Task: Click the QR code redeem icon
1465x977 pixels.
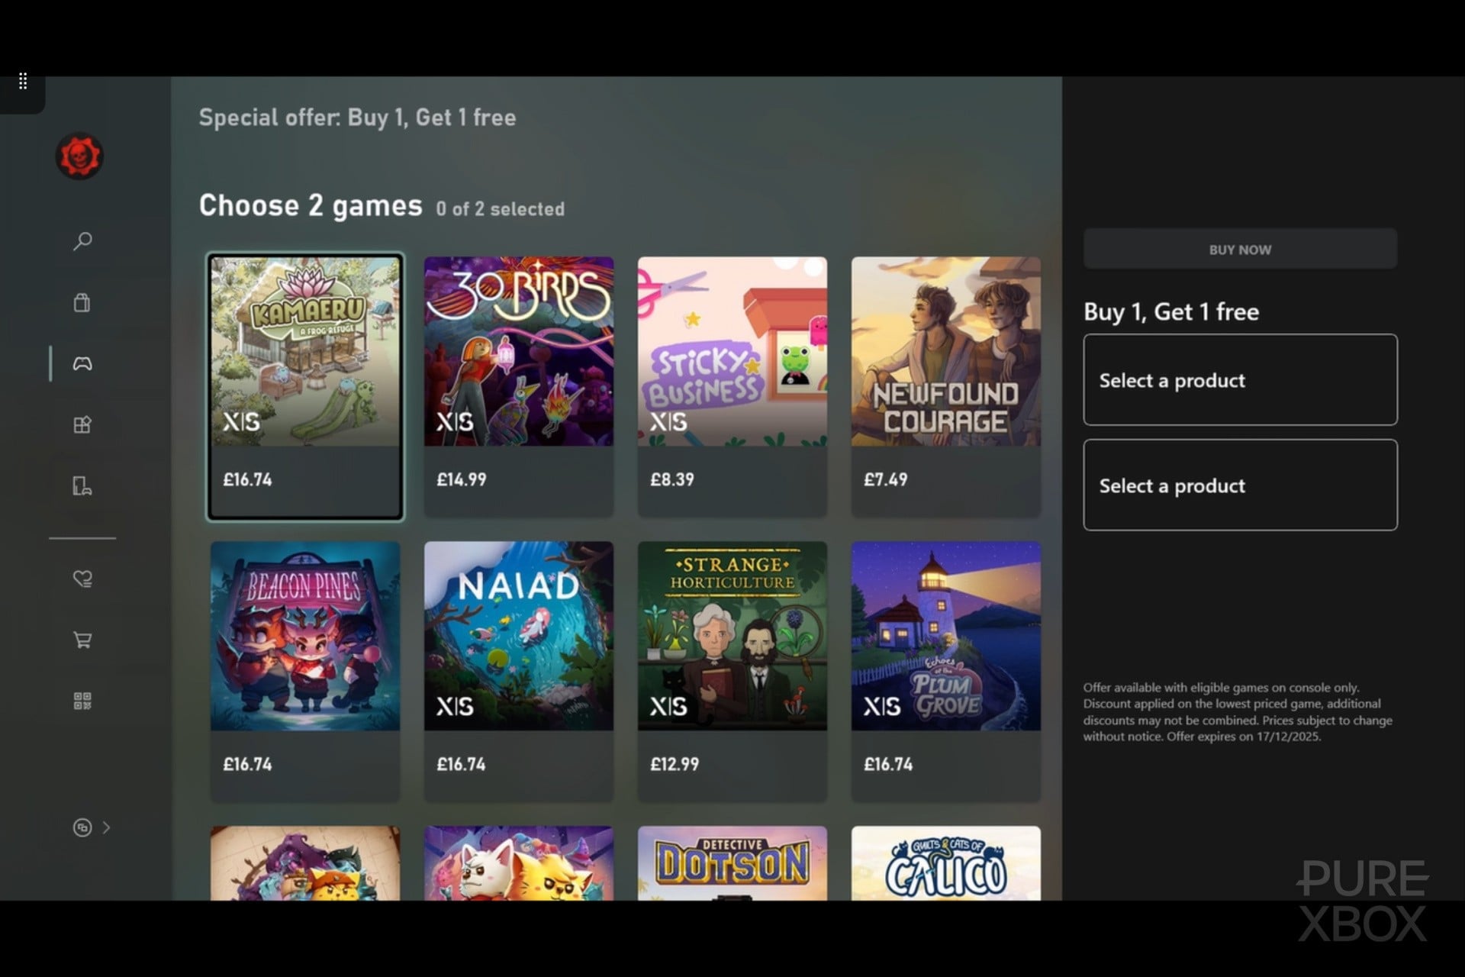Action: (82, 701)
